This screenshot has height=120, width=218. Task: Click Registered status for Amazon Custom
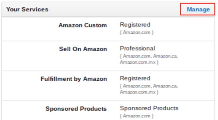(x=135, y=25)
